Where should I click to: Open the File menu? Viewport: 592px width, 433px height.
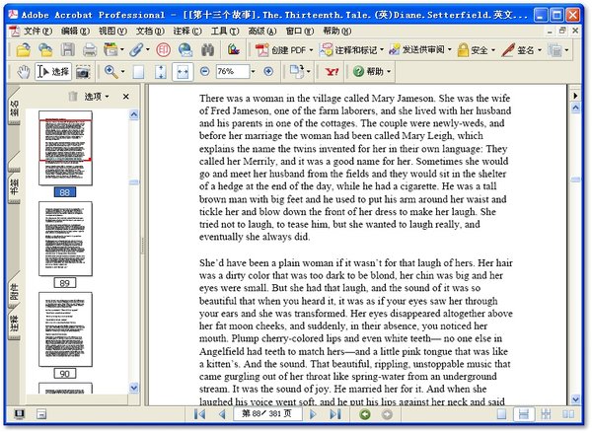pyautogui.click(x=37, y=31)
